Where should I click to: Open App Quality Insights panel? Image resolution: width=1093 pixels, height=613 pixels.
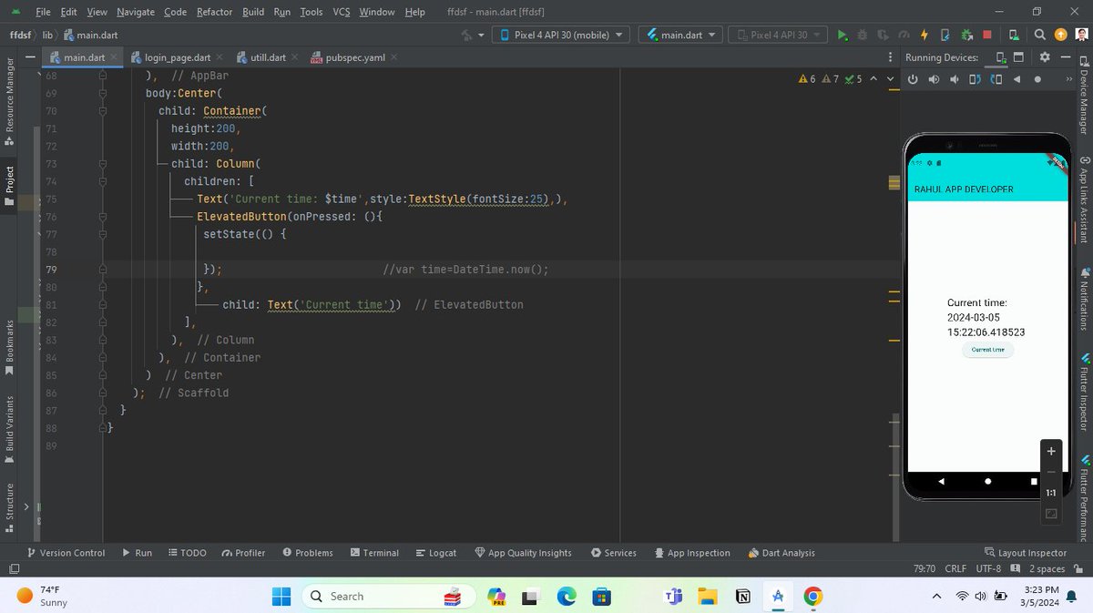tap(523, 553)
